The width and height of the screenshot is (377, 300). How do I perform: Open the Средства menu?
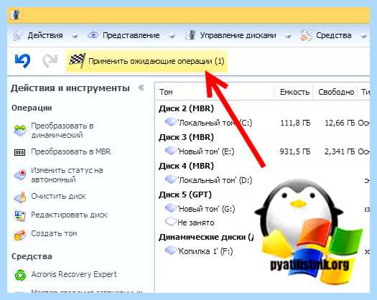pos(333,36)
